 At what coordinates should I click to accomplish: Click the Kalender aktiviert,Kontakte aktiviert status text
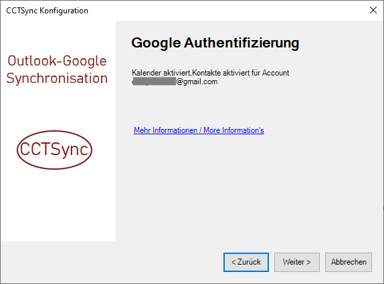[210, 73]
